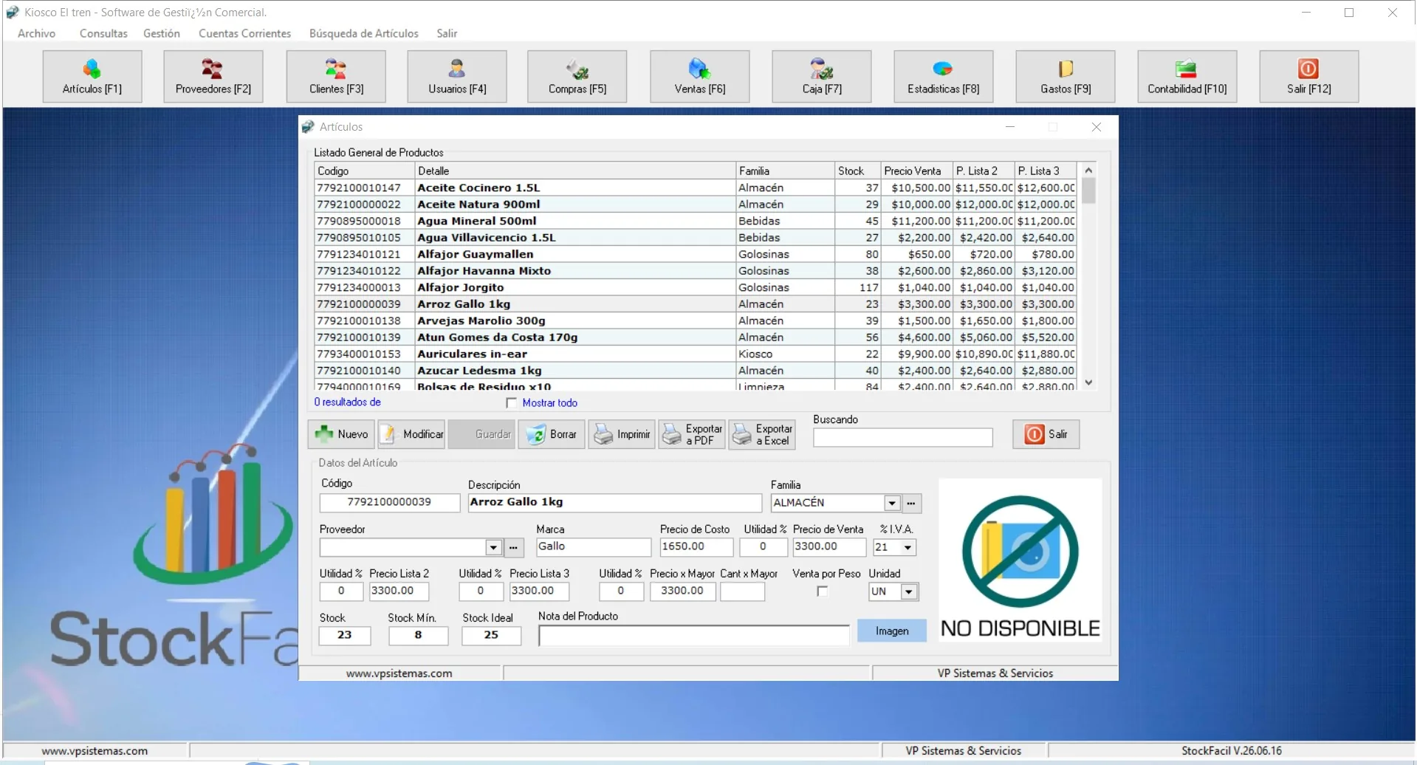This screenshot has height=765, width=1417.
Task: Click Nuevo to add an article
Action: point(341,434)
